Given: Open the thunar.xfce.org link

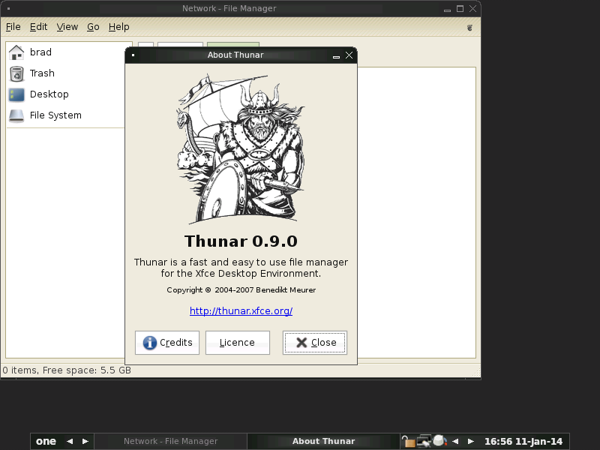Looking at the screenshot, I should [241, 310].
